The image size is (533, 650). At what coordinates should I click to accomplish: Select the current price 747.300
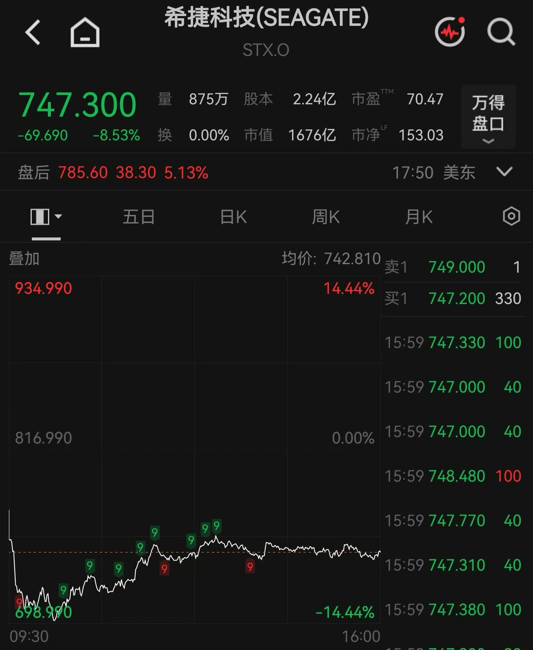click(77, 105)
